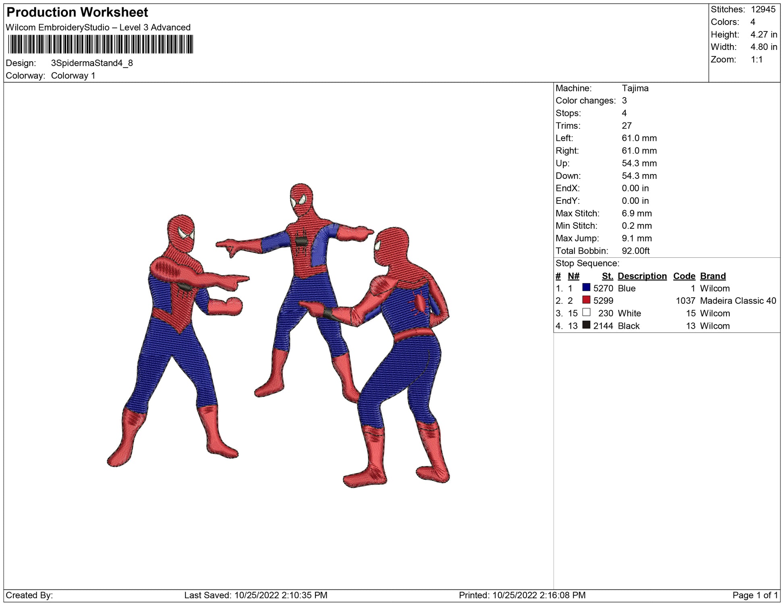
Task: Click the red 5299 thread swatch
Action: 586,300
